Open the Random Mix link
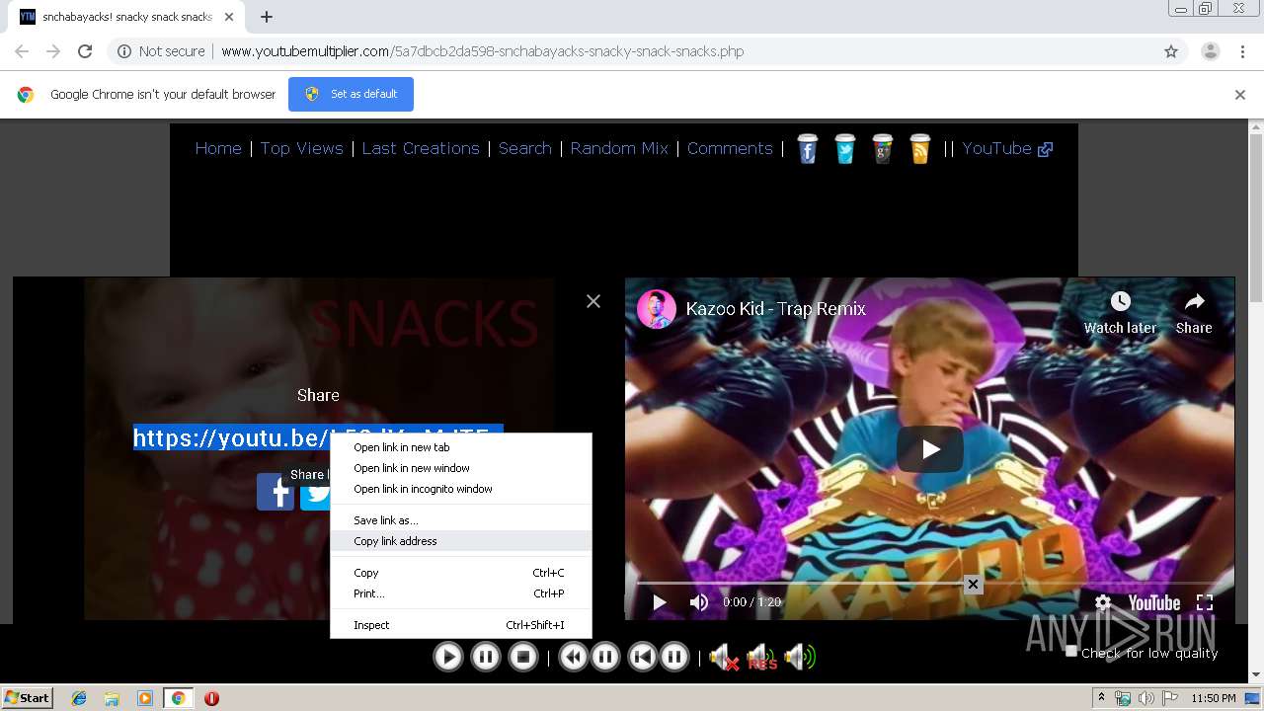 point(619,148)
